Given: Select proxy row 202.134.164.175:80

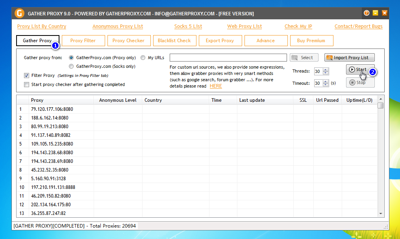Looking at the screenshot, I should (197, 205).
